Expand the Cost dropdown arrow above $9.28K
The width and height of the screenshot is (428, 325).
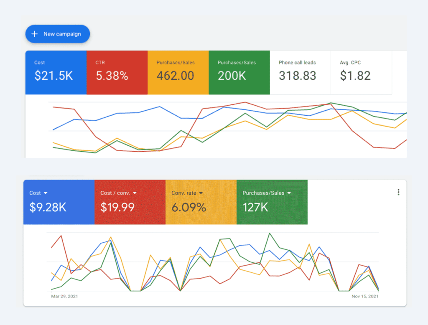pyautogui.click(x=46, y=193)
